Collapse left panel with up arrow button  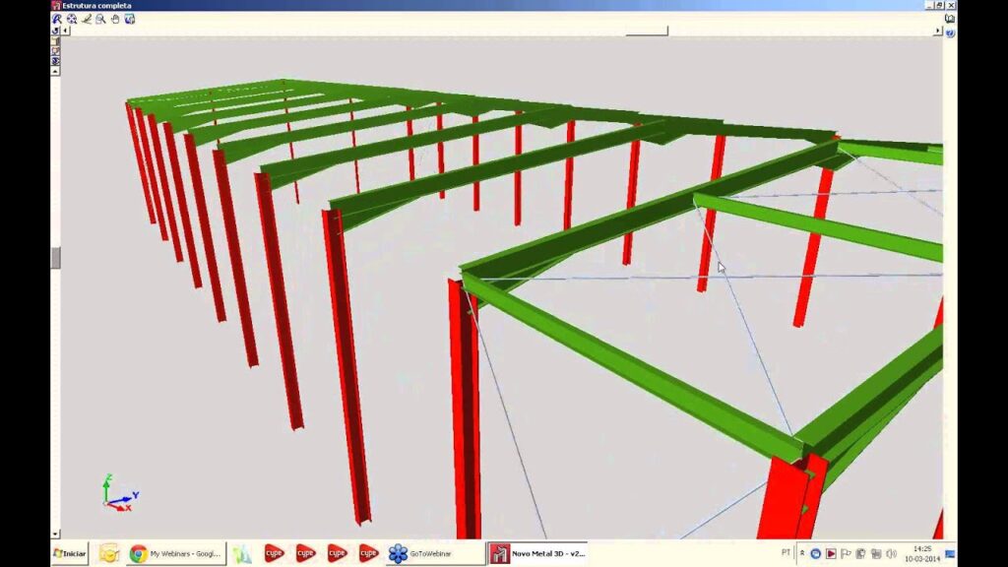point(55,71)
